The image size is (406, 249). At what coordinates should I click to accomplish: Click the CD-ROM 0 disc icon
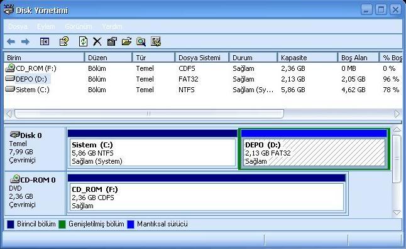coord(15,179)
